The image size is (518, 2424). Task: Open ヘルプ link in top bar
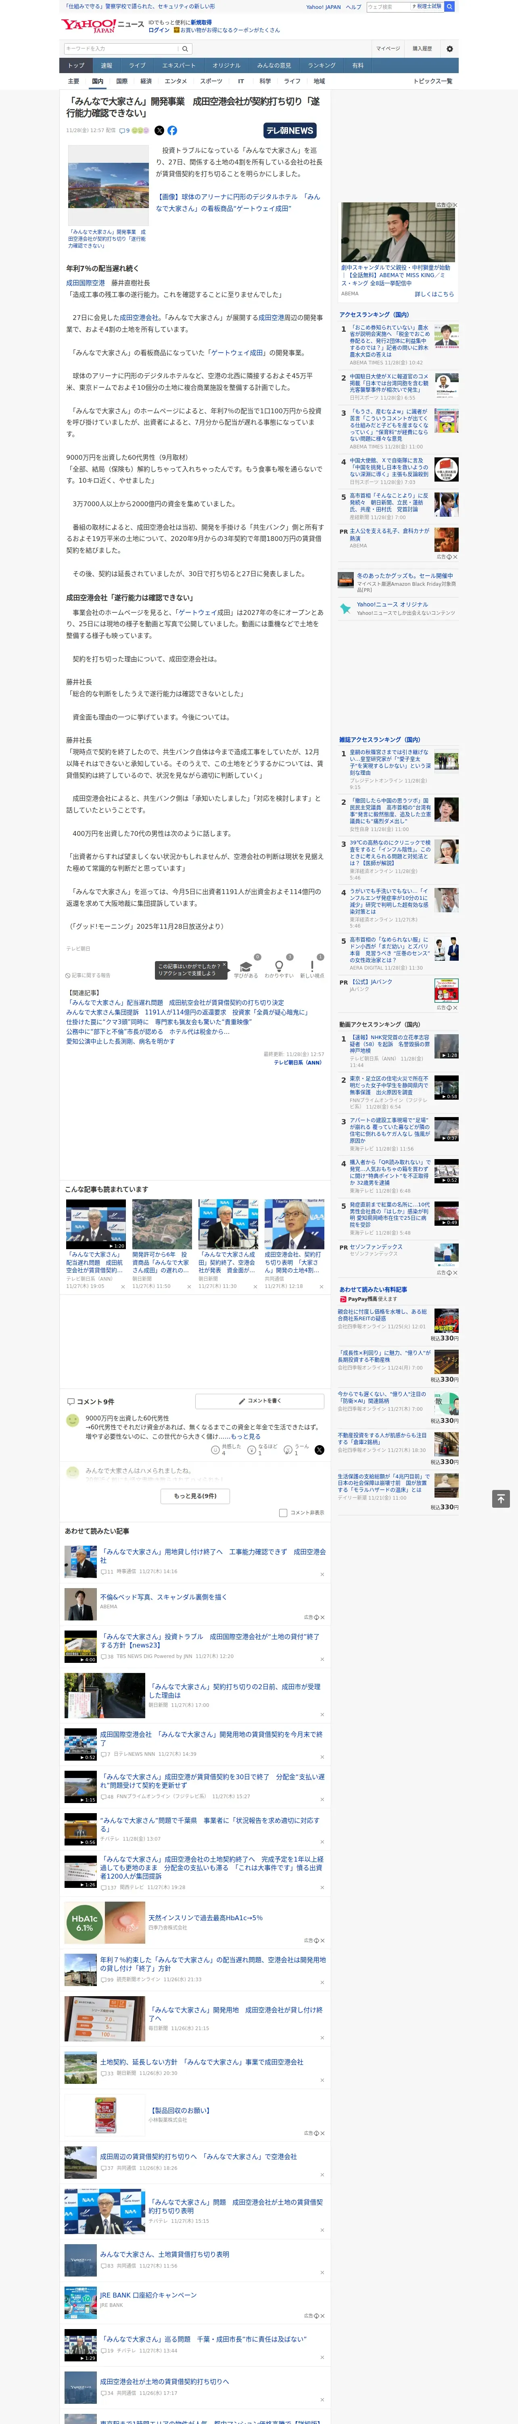click(353, 6)
